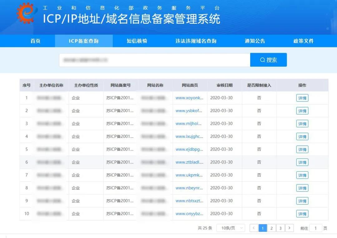The image size is (337, 238).
Task: Click 详情 button in row 10
Action: click(302, 214)
